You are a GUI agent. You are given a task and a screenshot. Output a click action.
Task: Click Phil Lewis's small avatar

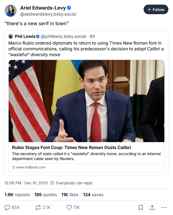(11, 36)
